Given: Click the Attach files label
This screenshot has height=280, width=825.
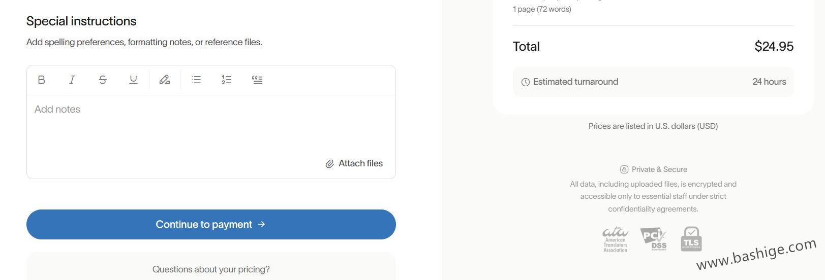Looking at the screenshot, I should [360, 163].
